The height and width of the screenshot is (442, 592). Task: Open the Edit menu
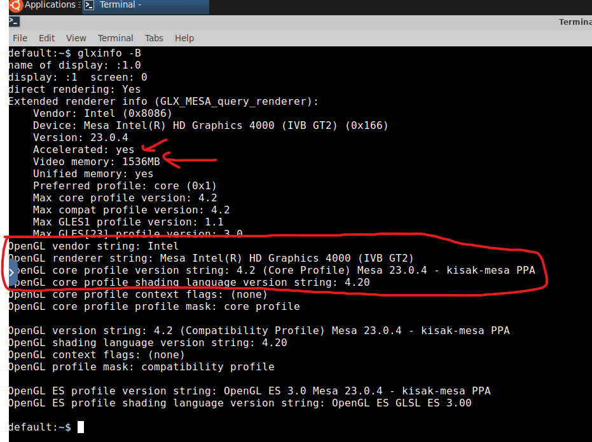click(46, 38)
